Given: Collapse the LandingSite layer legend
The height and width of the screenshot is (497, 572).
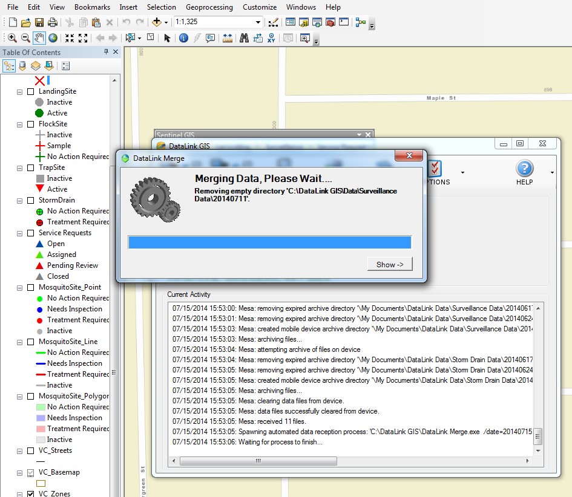Looking at the screenshot, I should click(x=20, y=92).
